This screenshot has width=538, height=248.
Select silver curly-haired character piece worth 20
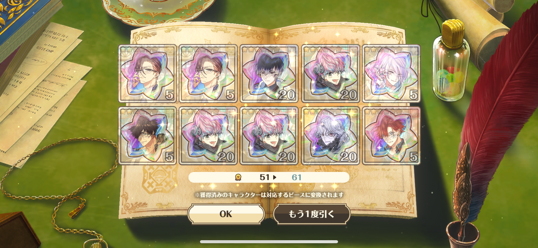tap(330, 136)
